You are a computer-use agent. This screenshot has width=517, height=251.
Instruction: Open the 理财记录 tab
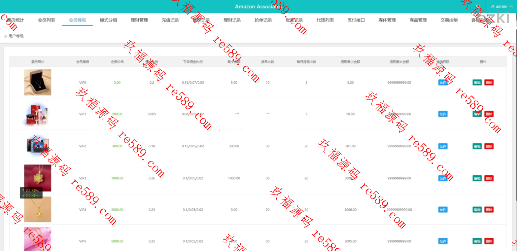[232, 20]
